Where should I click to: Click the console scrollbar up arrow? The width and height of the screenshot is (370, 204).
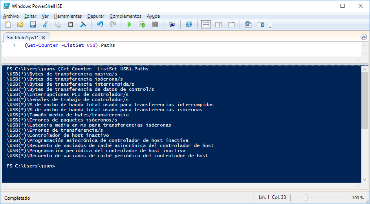click(365, 69)
